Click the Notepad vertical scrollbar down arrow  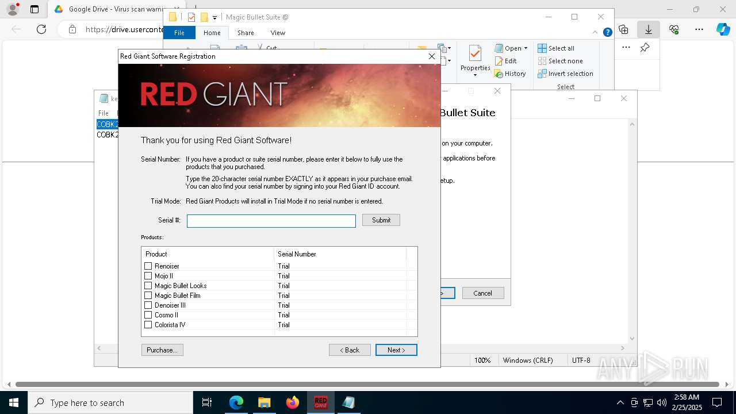click(x=632, y=339)
